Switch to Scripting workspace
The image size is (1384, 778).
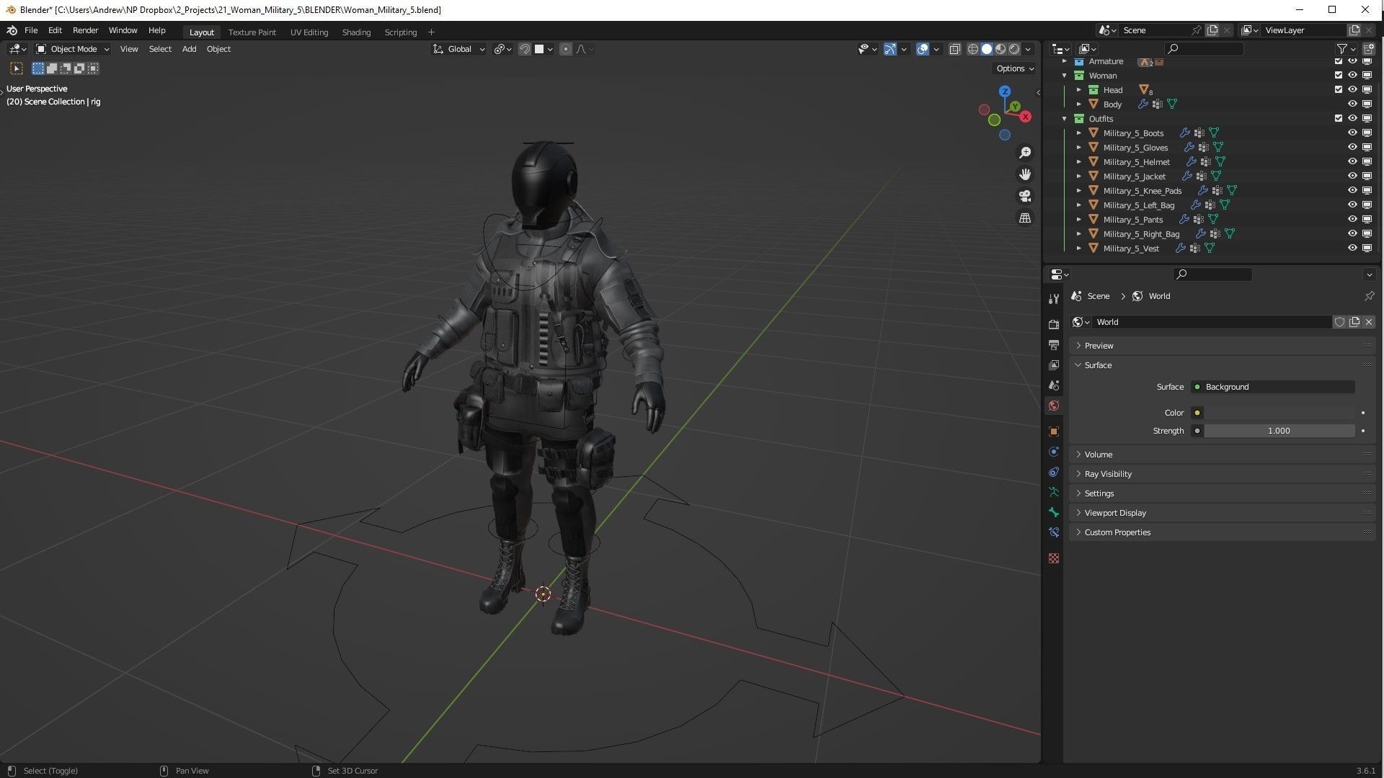pos(401,32)
